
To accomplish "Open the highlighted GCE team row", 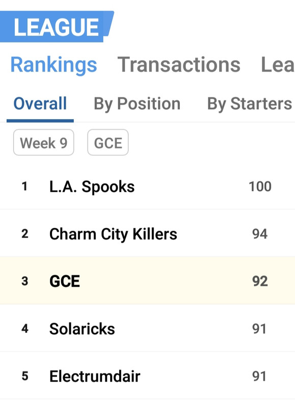I will [x=147, y=281].
